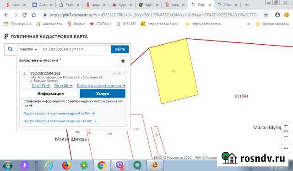
Task: Open the Windows Start menu
Action: [x=7, y=165]
